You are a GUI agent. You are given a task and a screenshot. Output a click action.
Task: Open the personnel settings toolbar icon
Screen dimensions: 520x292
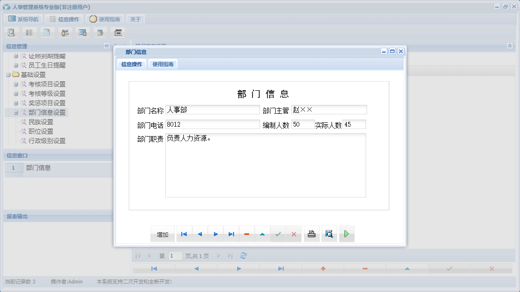coord(64,32)
